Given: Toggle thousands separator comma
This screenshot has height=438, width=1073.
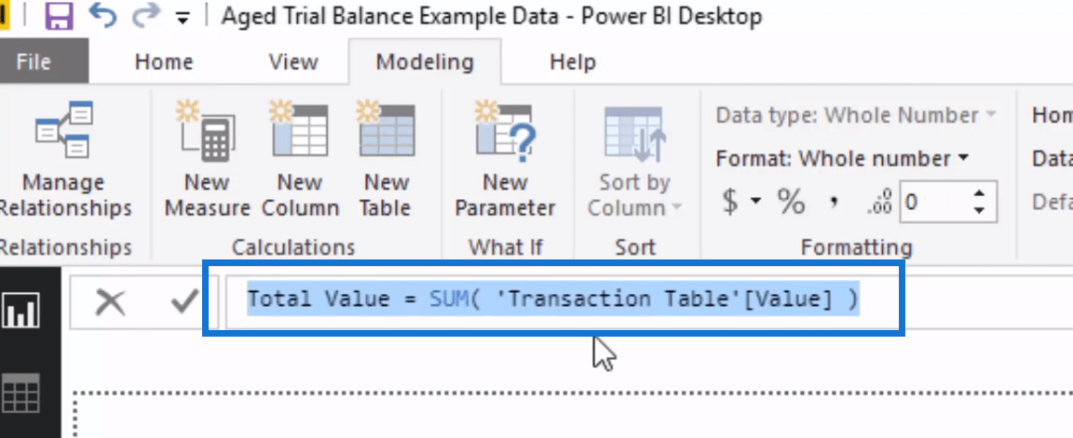Looking at the screenshot, I should pyautogui.click(x=834, y=204).
